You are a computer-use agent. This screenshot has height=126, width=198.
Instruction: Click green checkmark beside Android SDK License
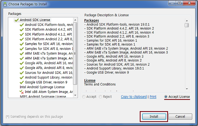(x=16, y=20)
